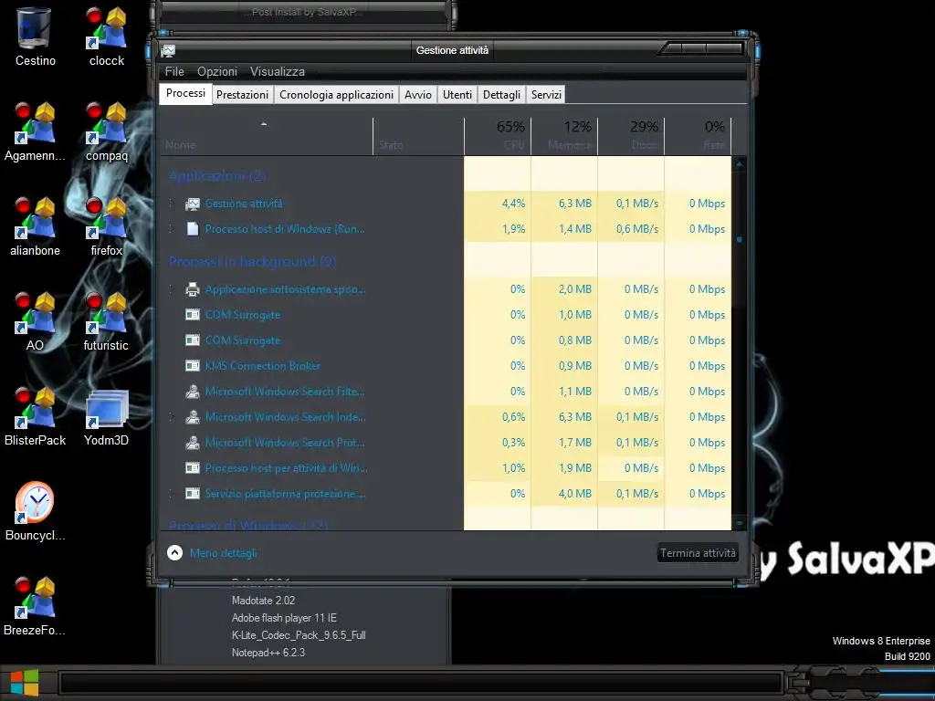Viewport: 935px width, 701px height.
Task: Click the process list scrollbar up arrow
Action: pyautogui.click(x=740, y=163)
